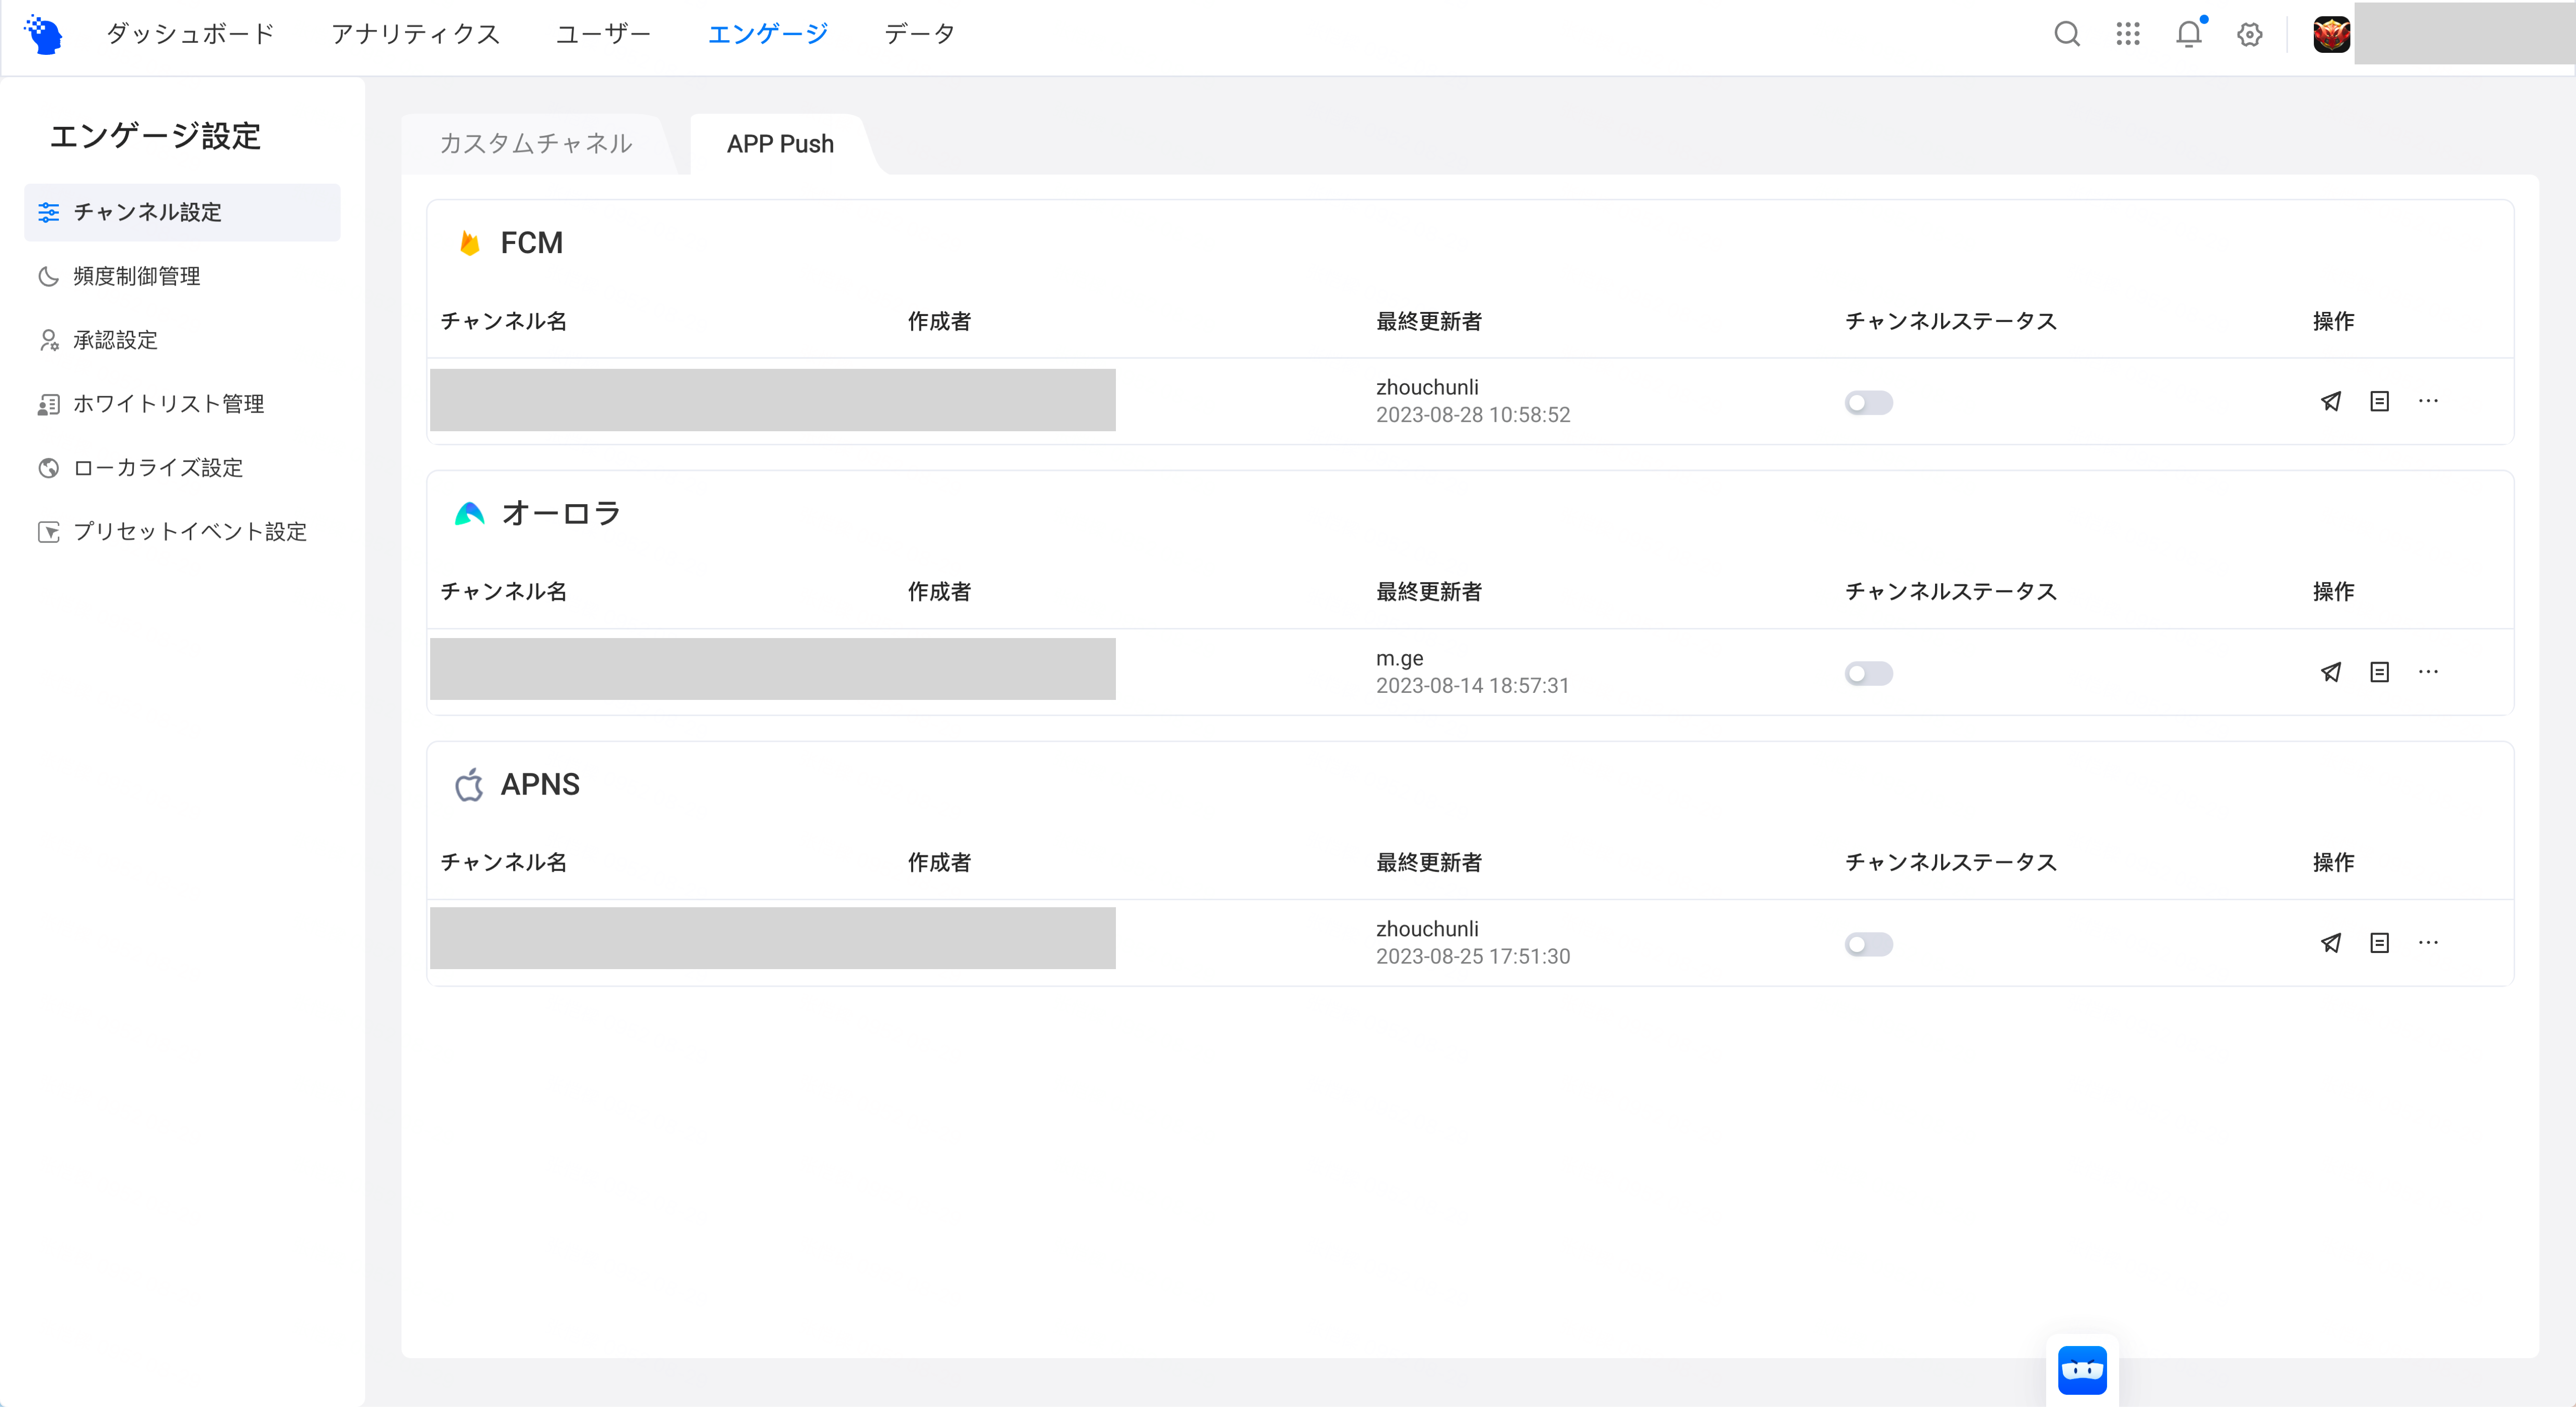Click the home logo icon

44,34
